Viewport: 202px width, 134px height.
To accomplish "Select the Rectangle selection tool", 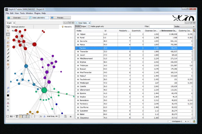I will 8,34.
